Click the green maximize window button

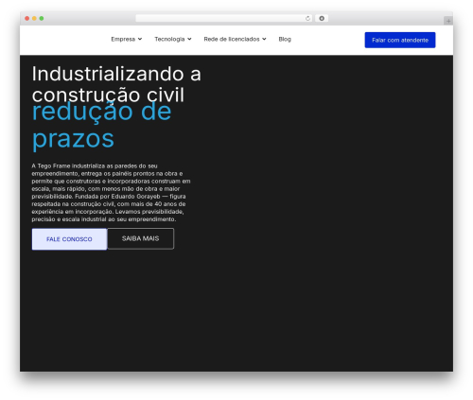(x=42, y=19)
